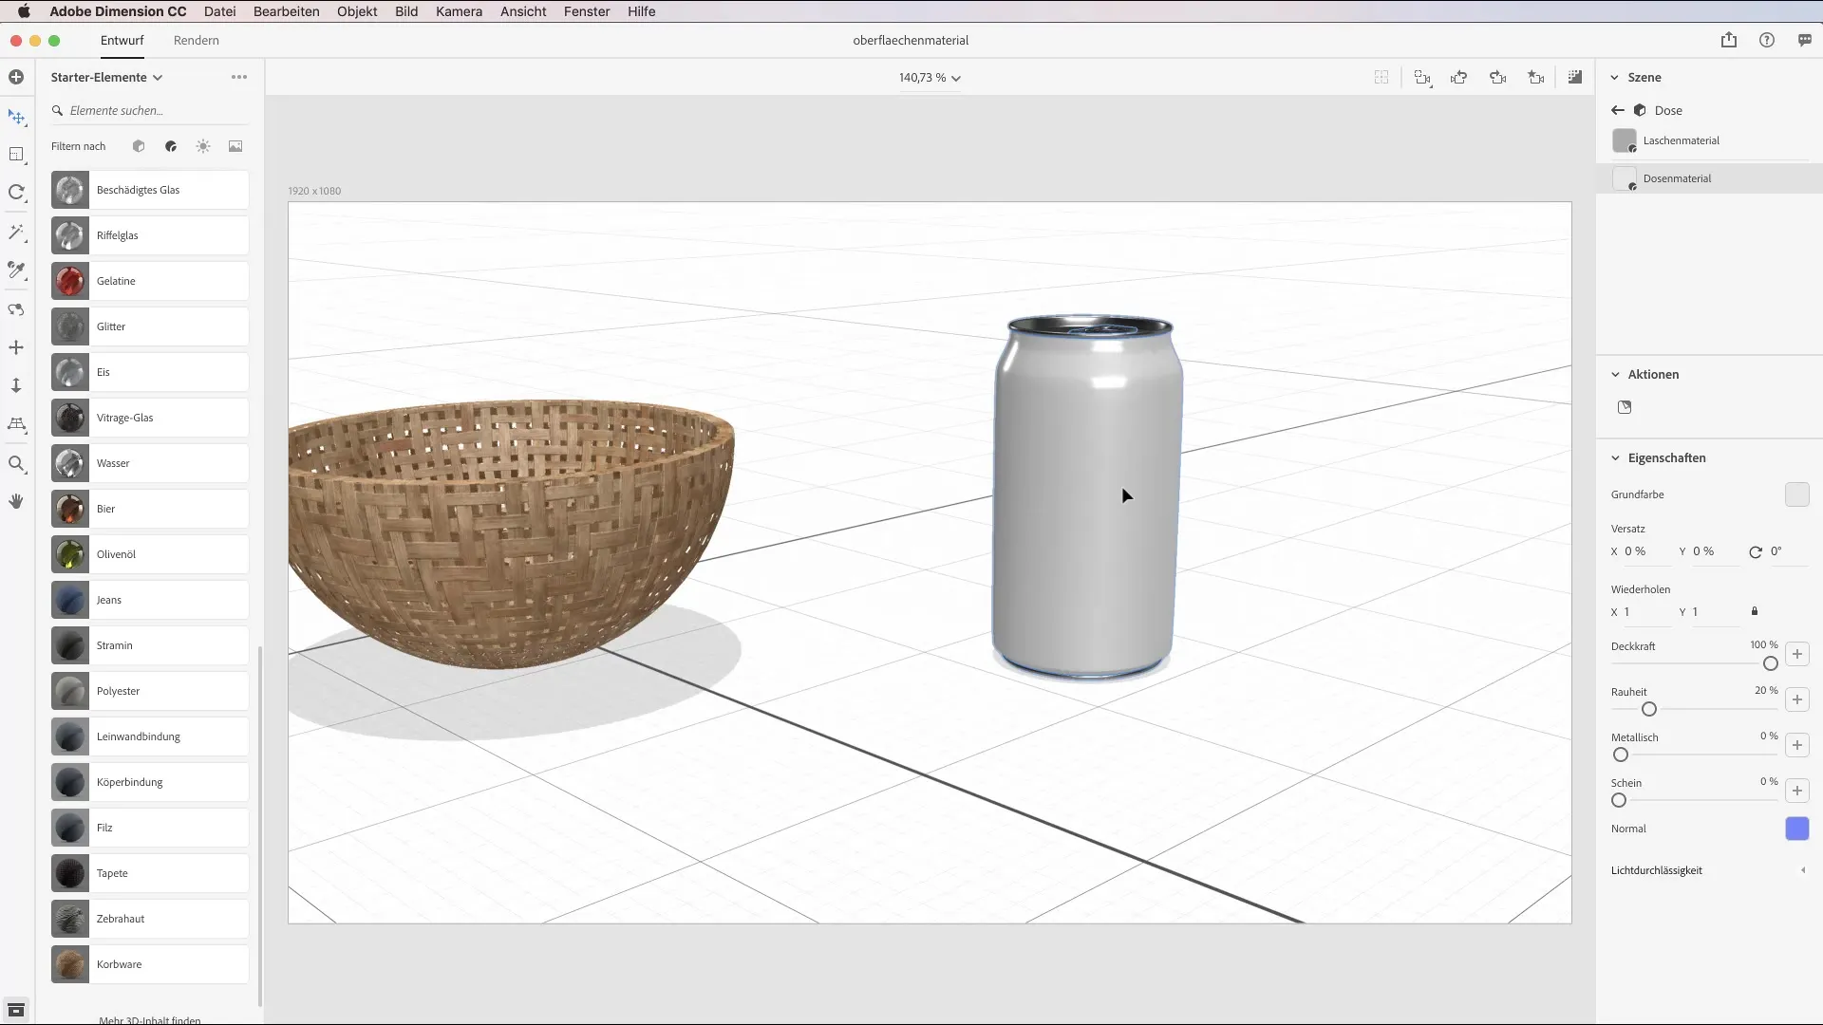Open the feedback speech bubble icon
The width and height of the screenshot is (1823, 1025).
(1805, 40)
